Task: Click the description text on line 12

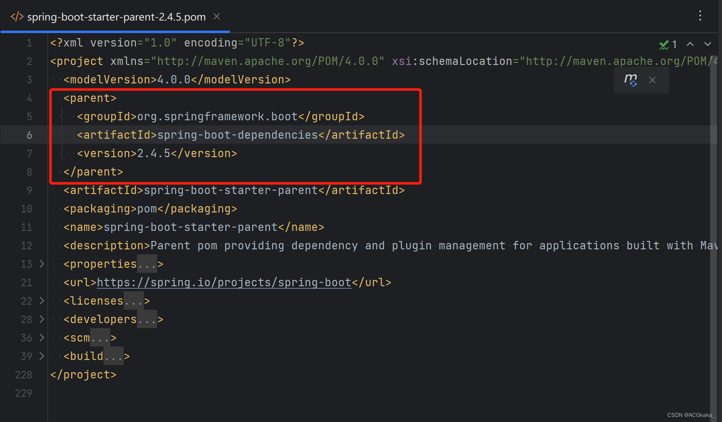Action: coord(434,246)
